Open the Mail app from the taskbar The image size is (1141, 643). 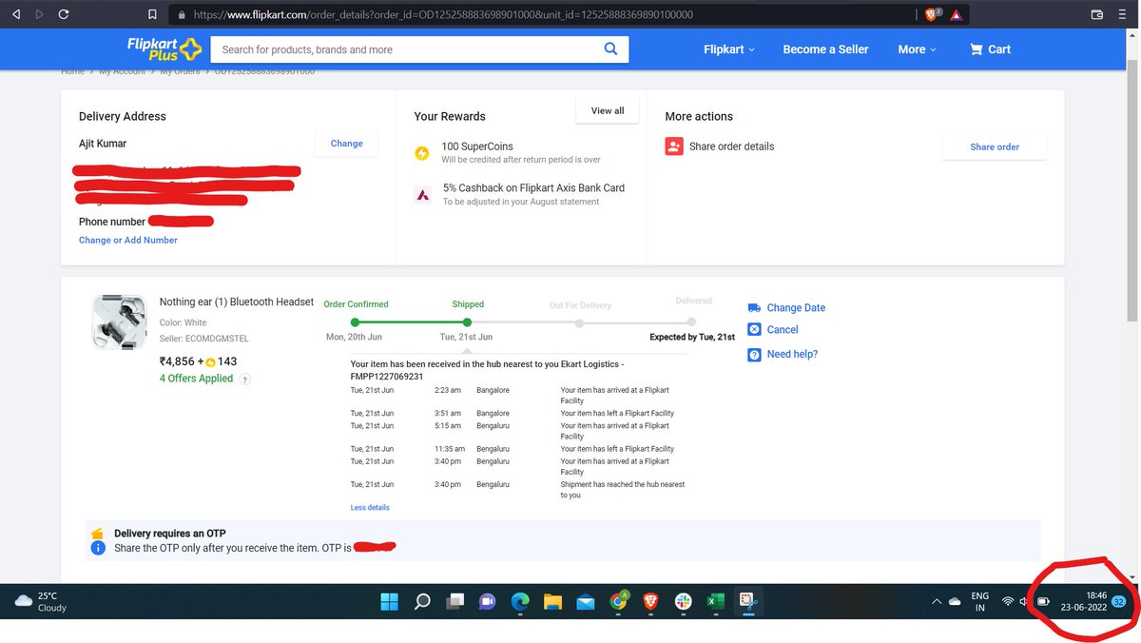(586, 602)
